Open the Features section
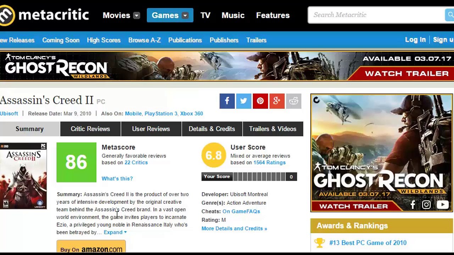The width and height of the screenshot is (454, 255). (x=273, y=15)
